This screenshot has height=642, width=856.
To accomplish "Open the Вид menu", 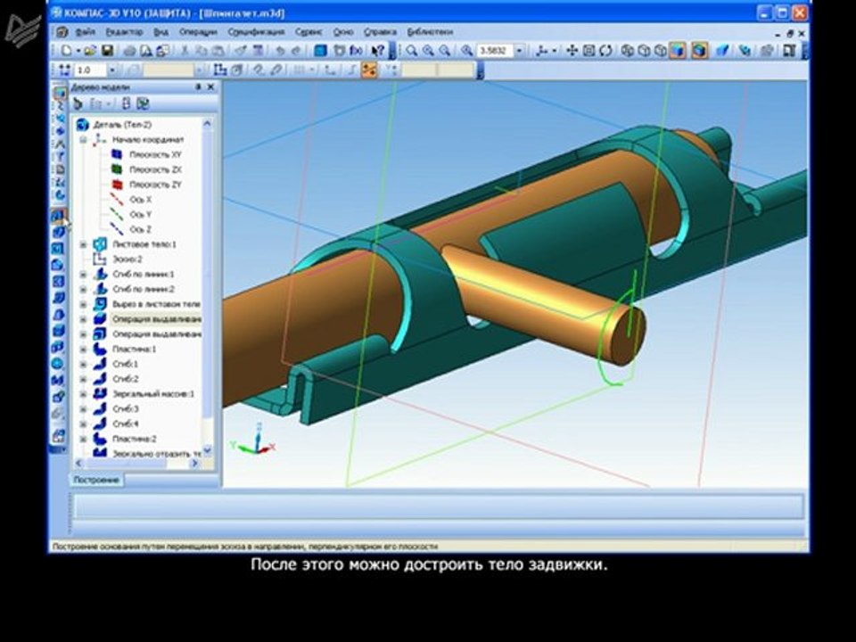I will [x=161, y=32].
